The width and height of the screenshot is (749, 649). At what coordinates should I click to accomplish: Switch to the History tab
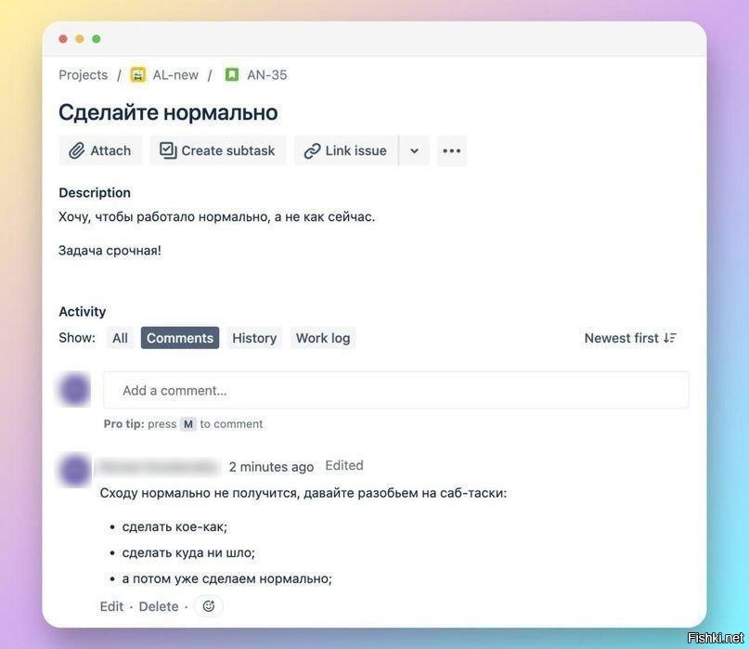pos(254,338)
